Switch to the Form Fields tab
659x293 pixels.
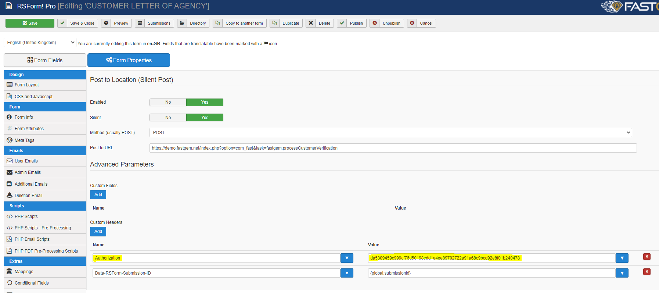pos(45,60)
